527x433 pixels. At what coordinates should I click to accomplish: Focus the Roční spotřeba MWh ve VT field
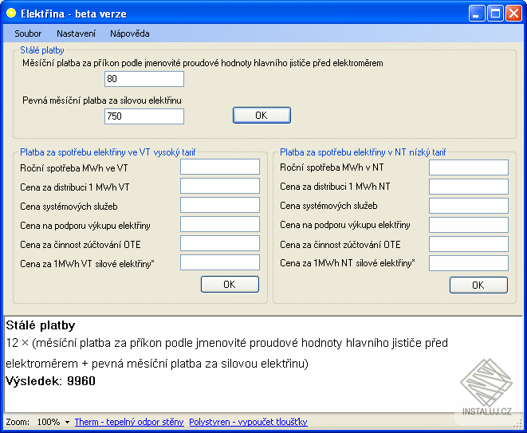click(x=220, y=167)
